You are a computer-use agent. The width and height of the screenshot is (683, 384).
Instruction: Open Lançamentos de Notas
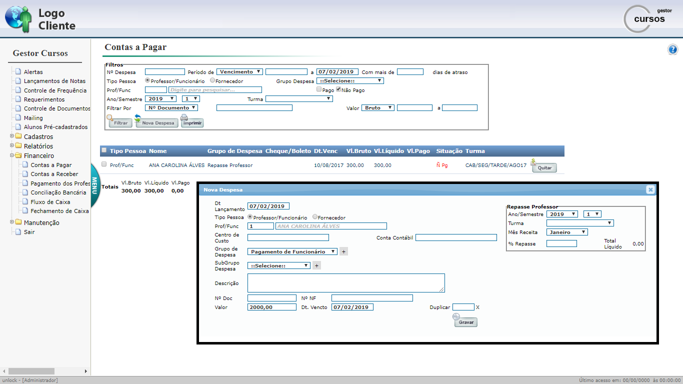[54, 81]
